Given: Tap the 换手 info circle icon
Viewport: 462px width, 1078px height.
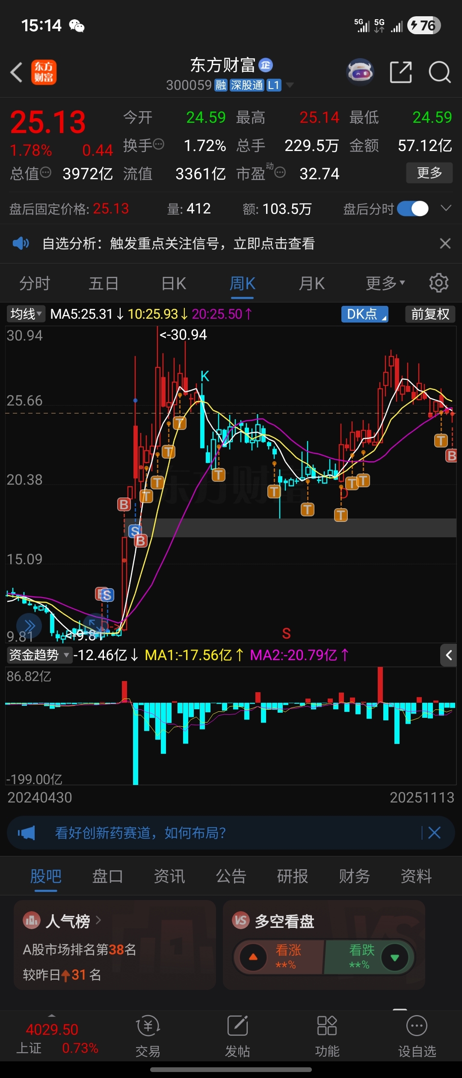Looking at the screenshot, I should click(x=159, y=144).
